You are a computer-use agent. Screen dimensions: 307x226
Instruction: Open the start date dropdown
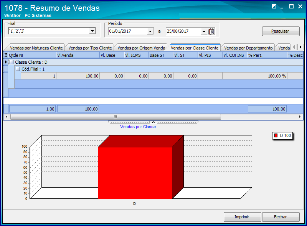(150, 31)
